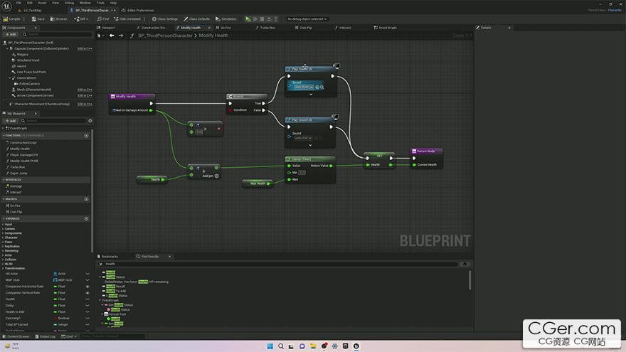Open the Debug menu
Image resolution: width=626 pixels, height=352 pixels.
click(69, 3)
